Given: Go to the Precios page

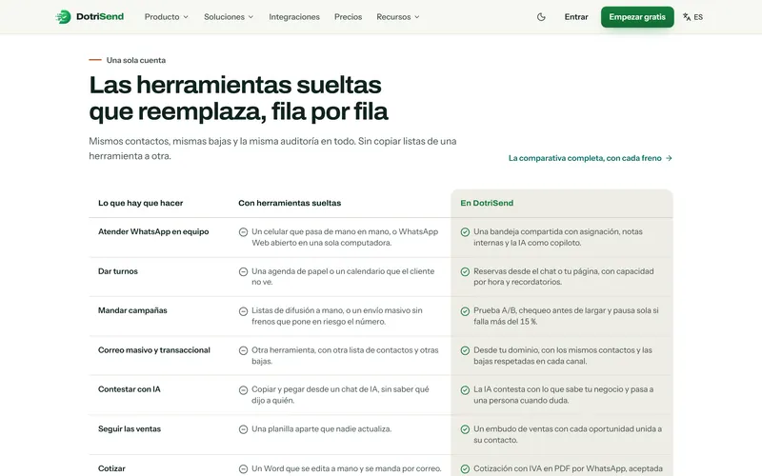Looking at the screenshot, I should point(348,17).
